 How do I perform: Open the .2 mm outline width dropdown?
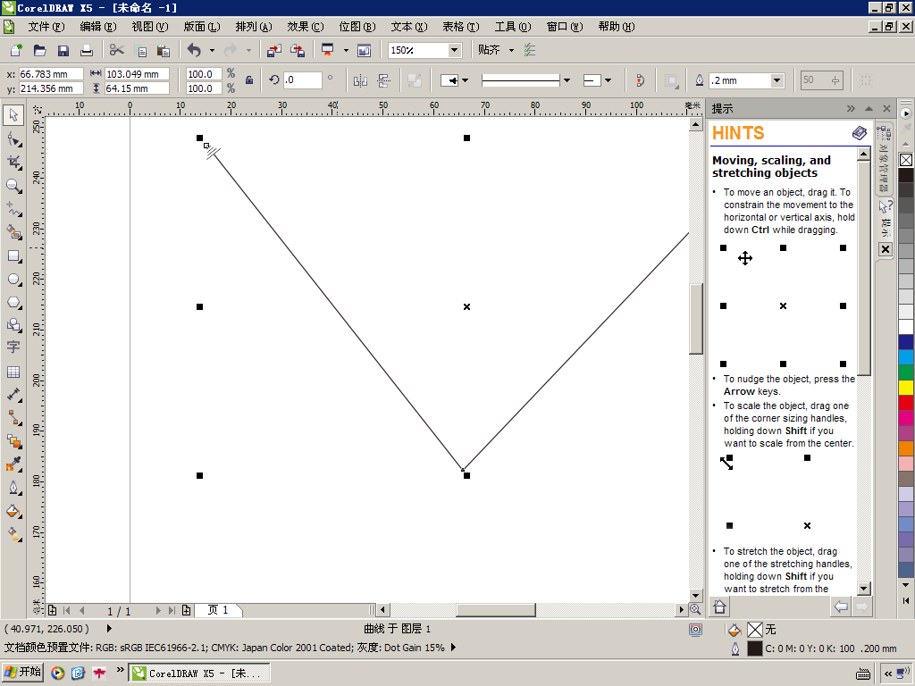click(776, 80)
